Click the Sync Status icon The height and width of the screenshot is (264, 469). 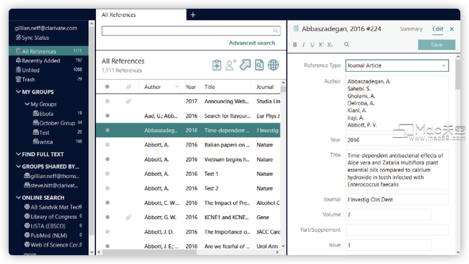pyautogui.click(x=19, y=37)
